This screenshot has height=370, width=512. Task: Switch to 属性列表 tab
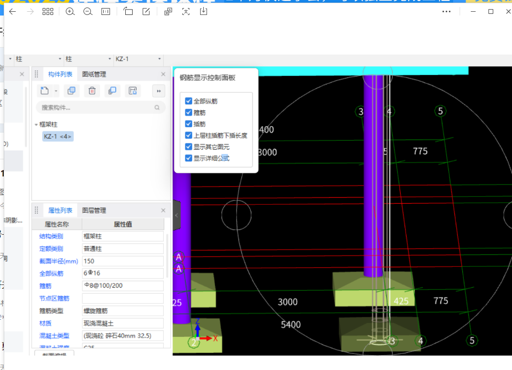[60, 211]
